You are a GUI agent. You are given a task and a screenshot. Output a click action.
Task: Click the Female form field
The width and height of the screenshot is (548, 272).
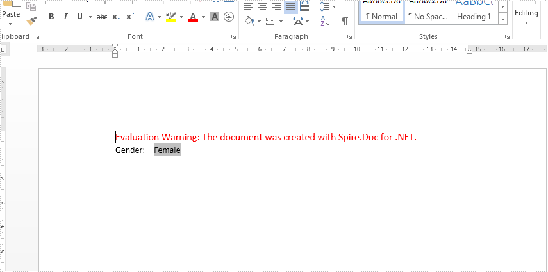click(x=167, y=150)
